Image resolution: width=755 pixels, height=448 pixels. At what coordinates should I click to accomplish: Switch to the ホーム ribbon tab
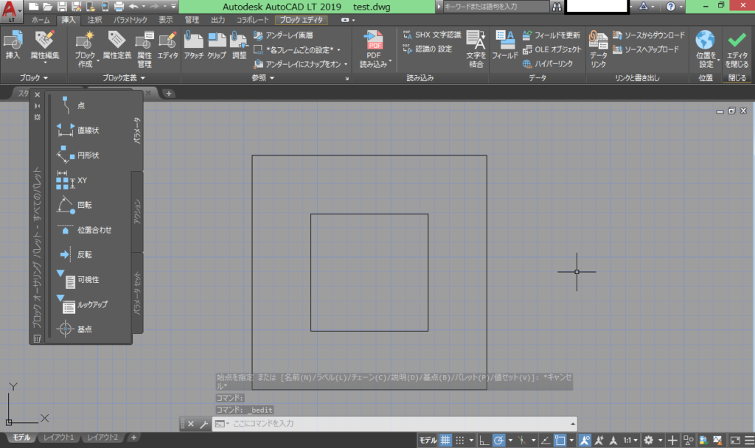point(41,20)
